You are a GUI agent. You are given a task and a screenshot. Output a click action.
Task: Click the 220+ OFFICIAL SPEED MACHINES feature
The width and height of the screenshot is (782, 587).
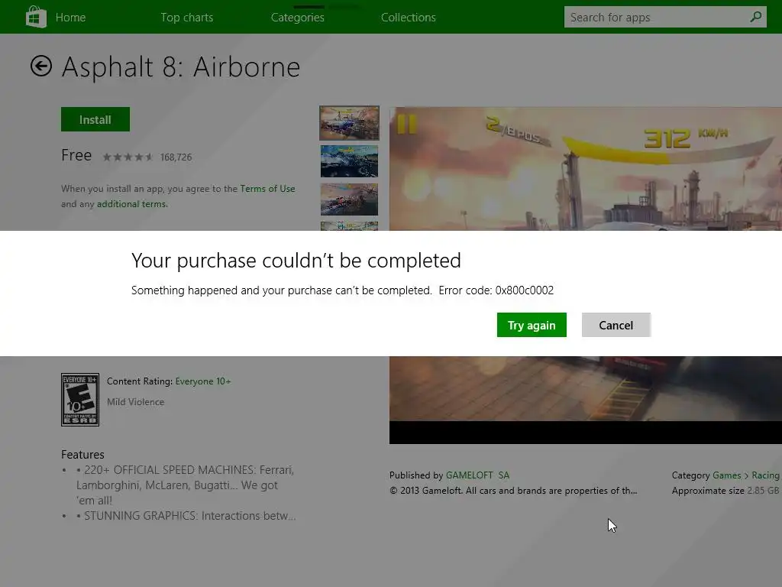click(x=185, y=485)
